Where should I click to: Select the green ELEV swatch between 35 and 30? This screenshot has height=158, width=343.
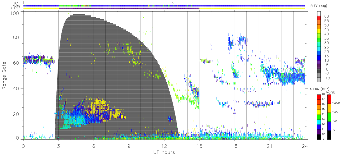point(319,40)
